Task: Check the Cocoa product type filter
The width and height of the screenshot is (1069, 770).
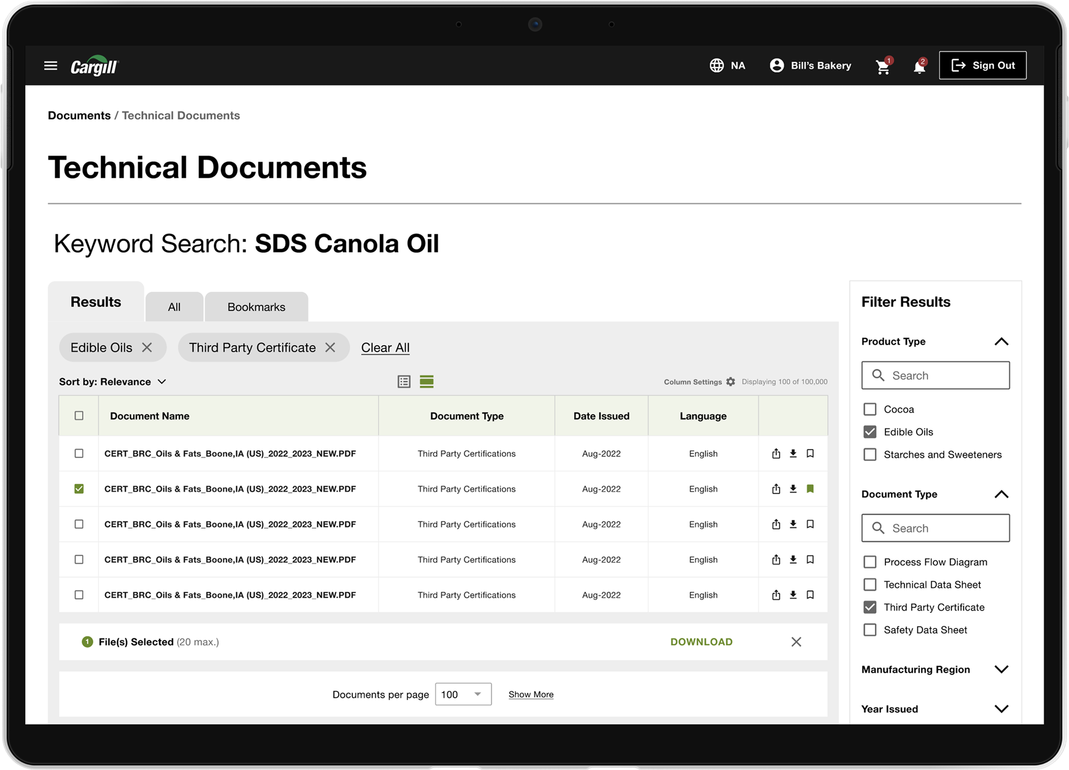Action: tap(870, 409)
